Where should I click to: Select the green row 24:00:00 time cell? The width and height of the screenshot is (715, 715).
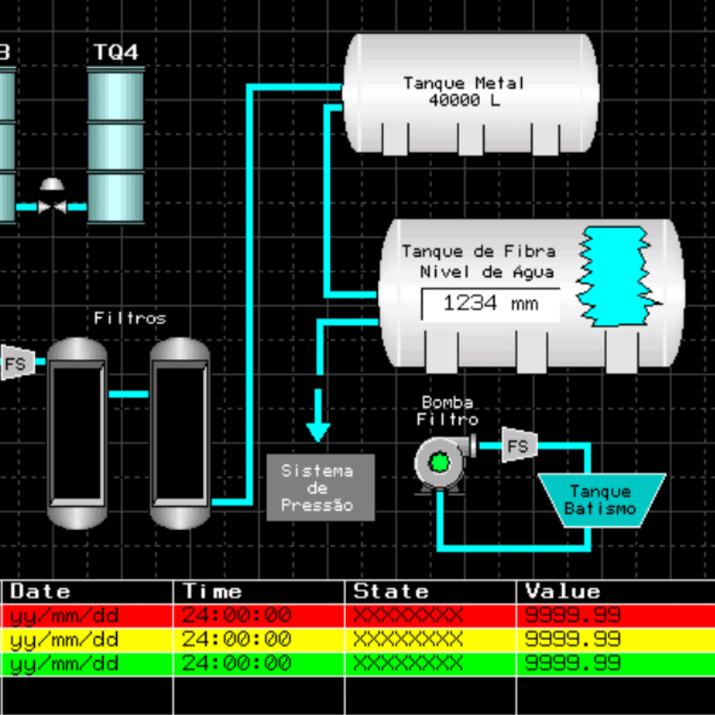point(259,664)
